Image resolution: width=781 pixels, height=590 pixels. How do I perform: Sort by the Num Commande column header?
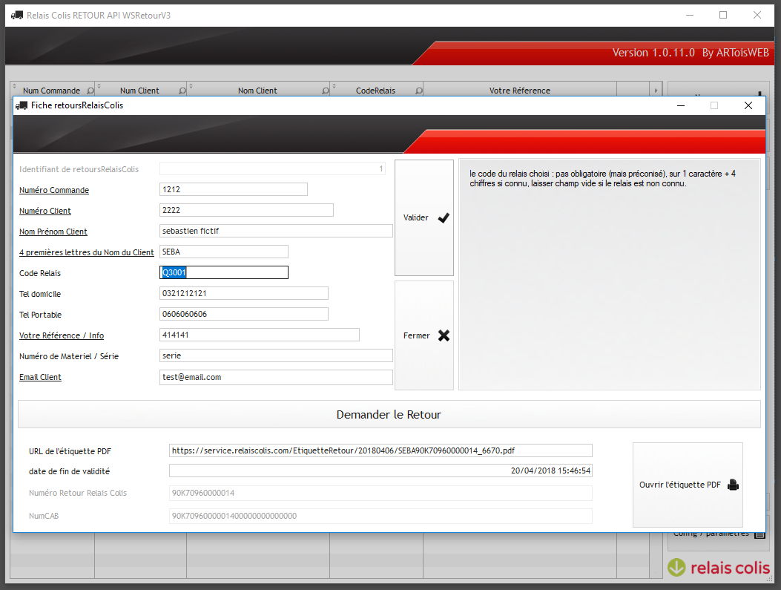51,91
